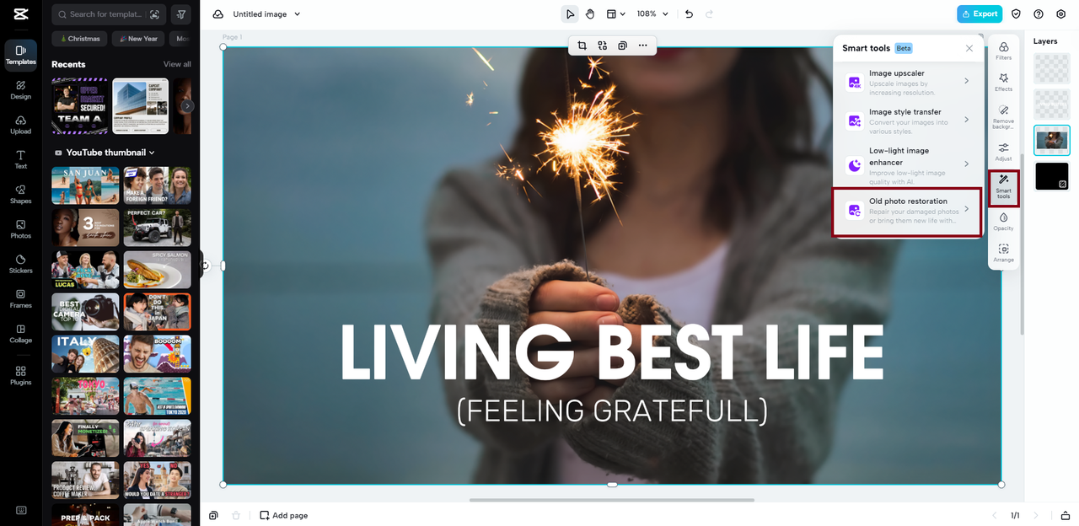Image resolution: width=1079 pixels, height=526 pixels.
Task: Open the Shapes panel
Action: [20, 195]
